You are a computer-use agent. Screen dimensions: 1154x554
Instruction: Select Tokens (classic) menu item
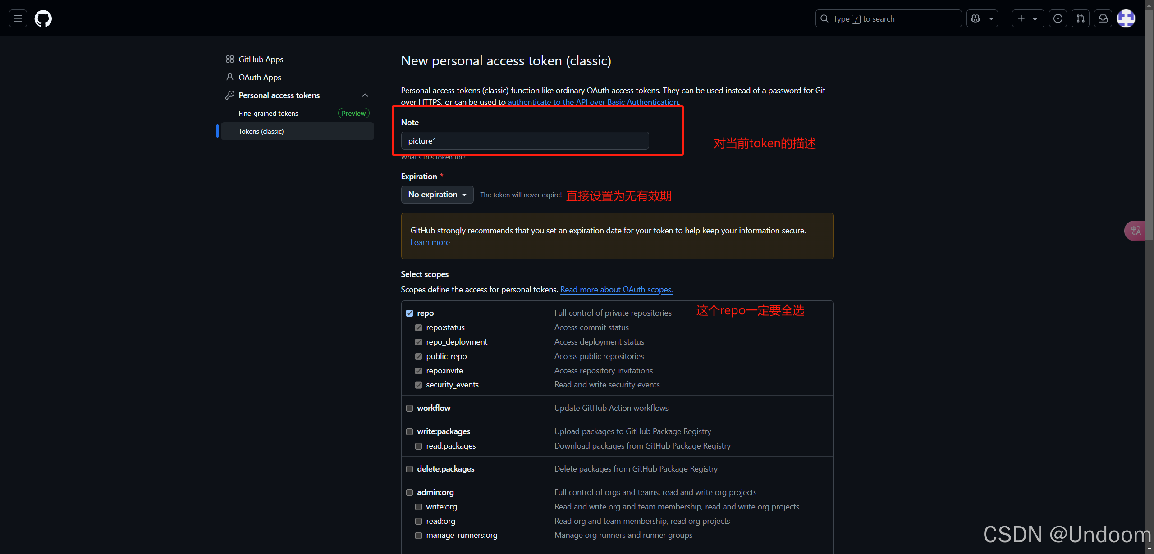pyautogui.click(x=298, y=131)
